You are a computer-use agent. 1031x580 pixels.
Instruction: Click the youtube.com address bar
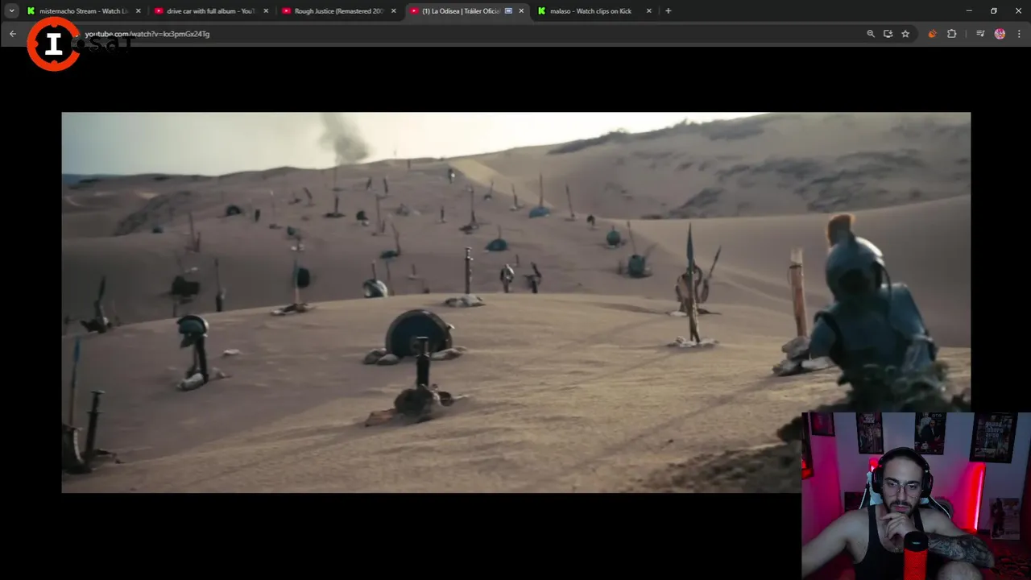pyautogui.click(x=467, y=34)
